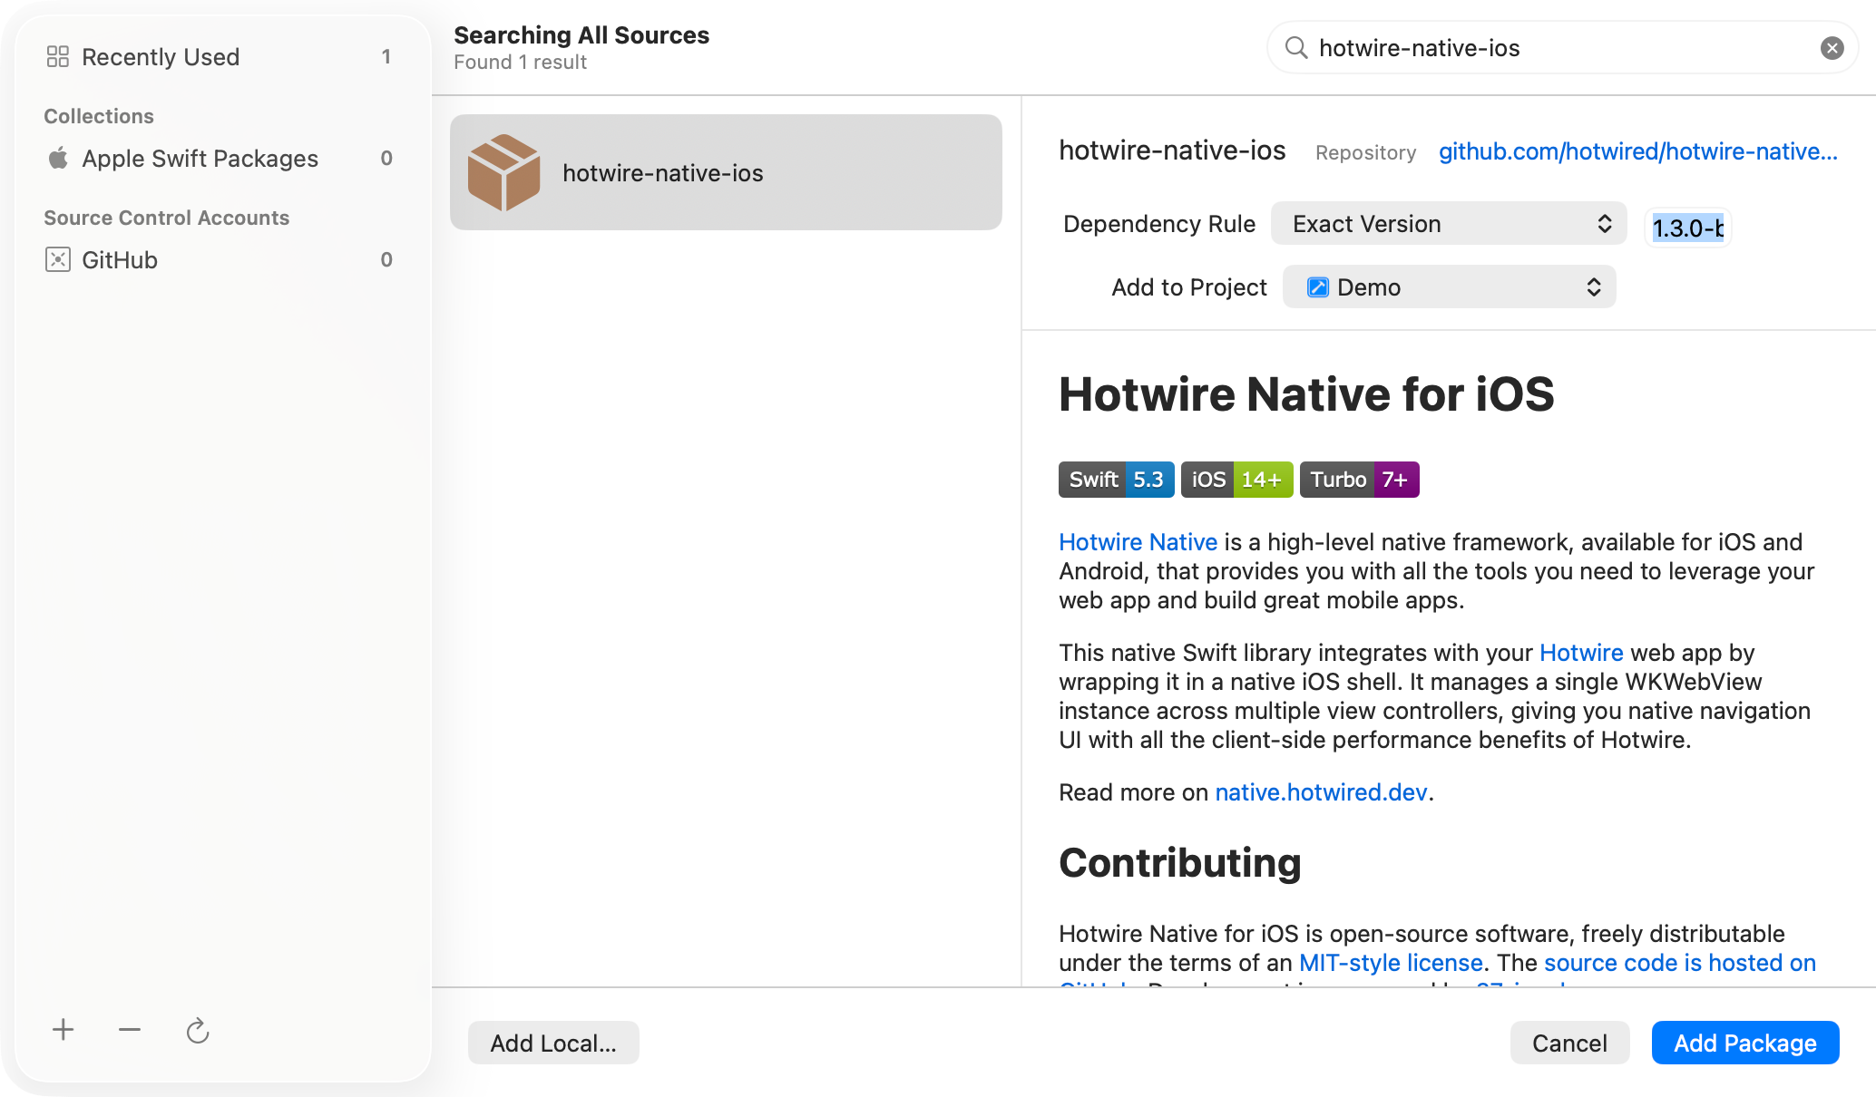Select Apple Swift Packages collection
The image size is (1876, 1097).
[200, 159]
